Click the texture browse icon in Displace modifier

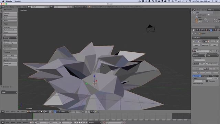[x=194, y=51]
